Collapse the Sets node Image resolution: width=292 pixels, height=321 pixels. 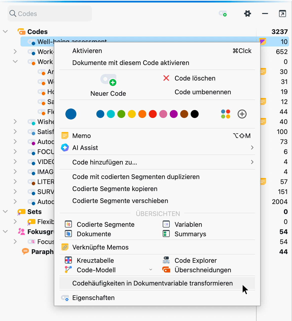click(5, 211)
